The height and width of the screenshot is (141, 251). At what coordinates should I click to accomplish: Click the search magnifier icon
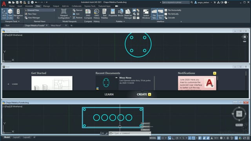point(192,2)
